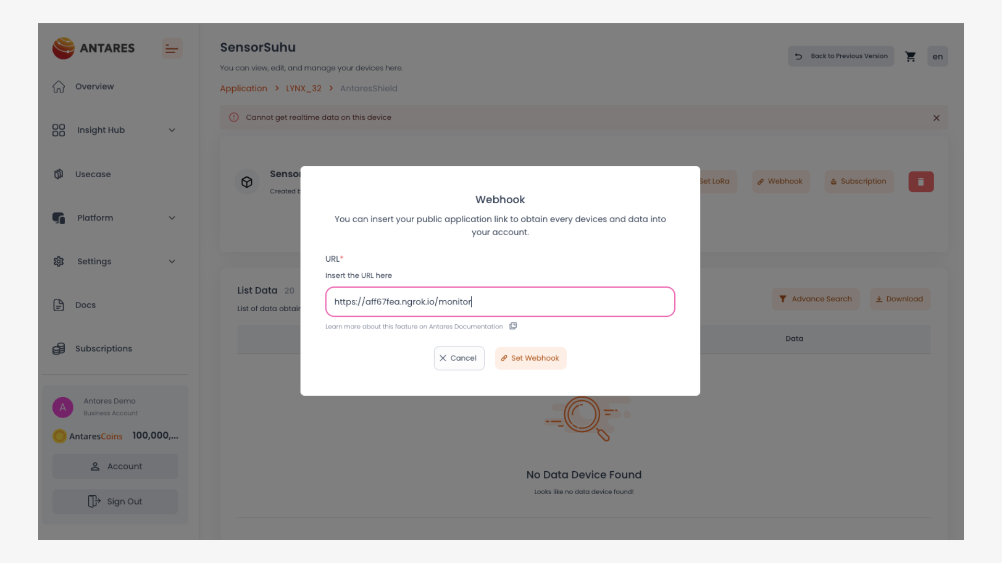
Task: Expand the Settings submenu chevron
Action: (172, 262)
